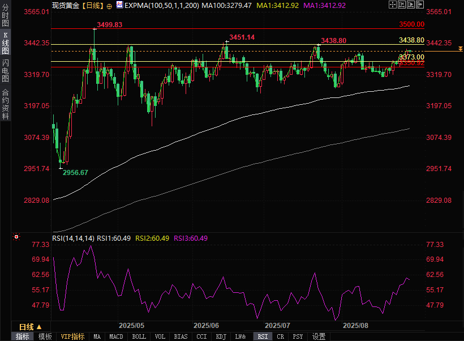
Task: Open the VIP指标 tab
Action: [72, 336]
